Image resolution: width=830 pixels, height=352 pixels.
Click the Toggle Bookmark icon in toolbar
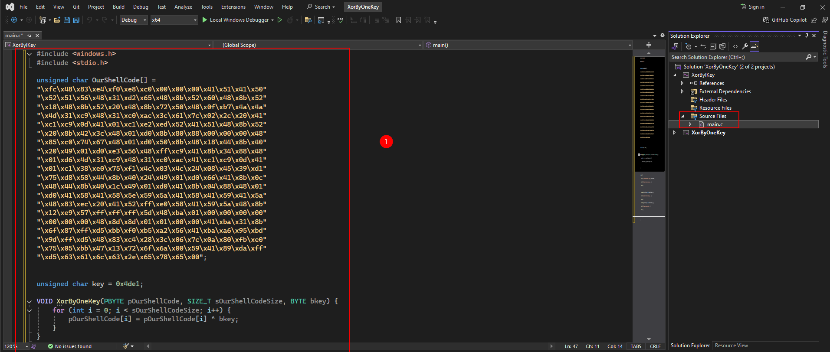point(398,20)
